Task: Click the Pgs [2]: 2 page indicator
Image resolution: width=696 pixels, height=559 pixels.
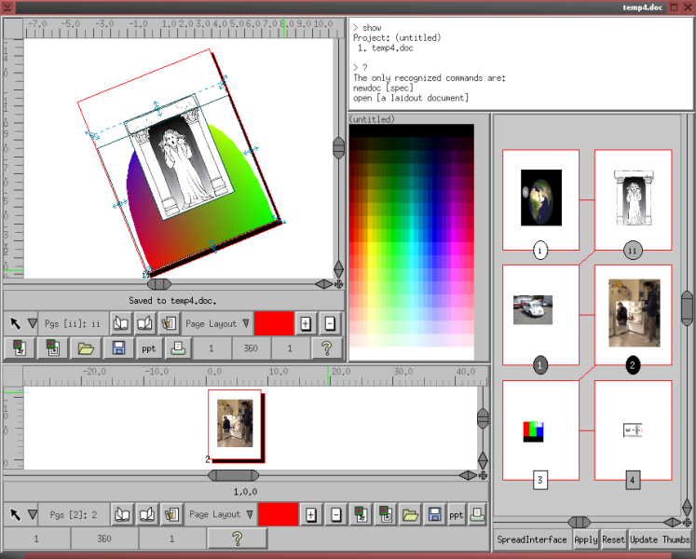Action: click(74, 514)
